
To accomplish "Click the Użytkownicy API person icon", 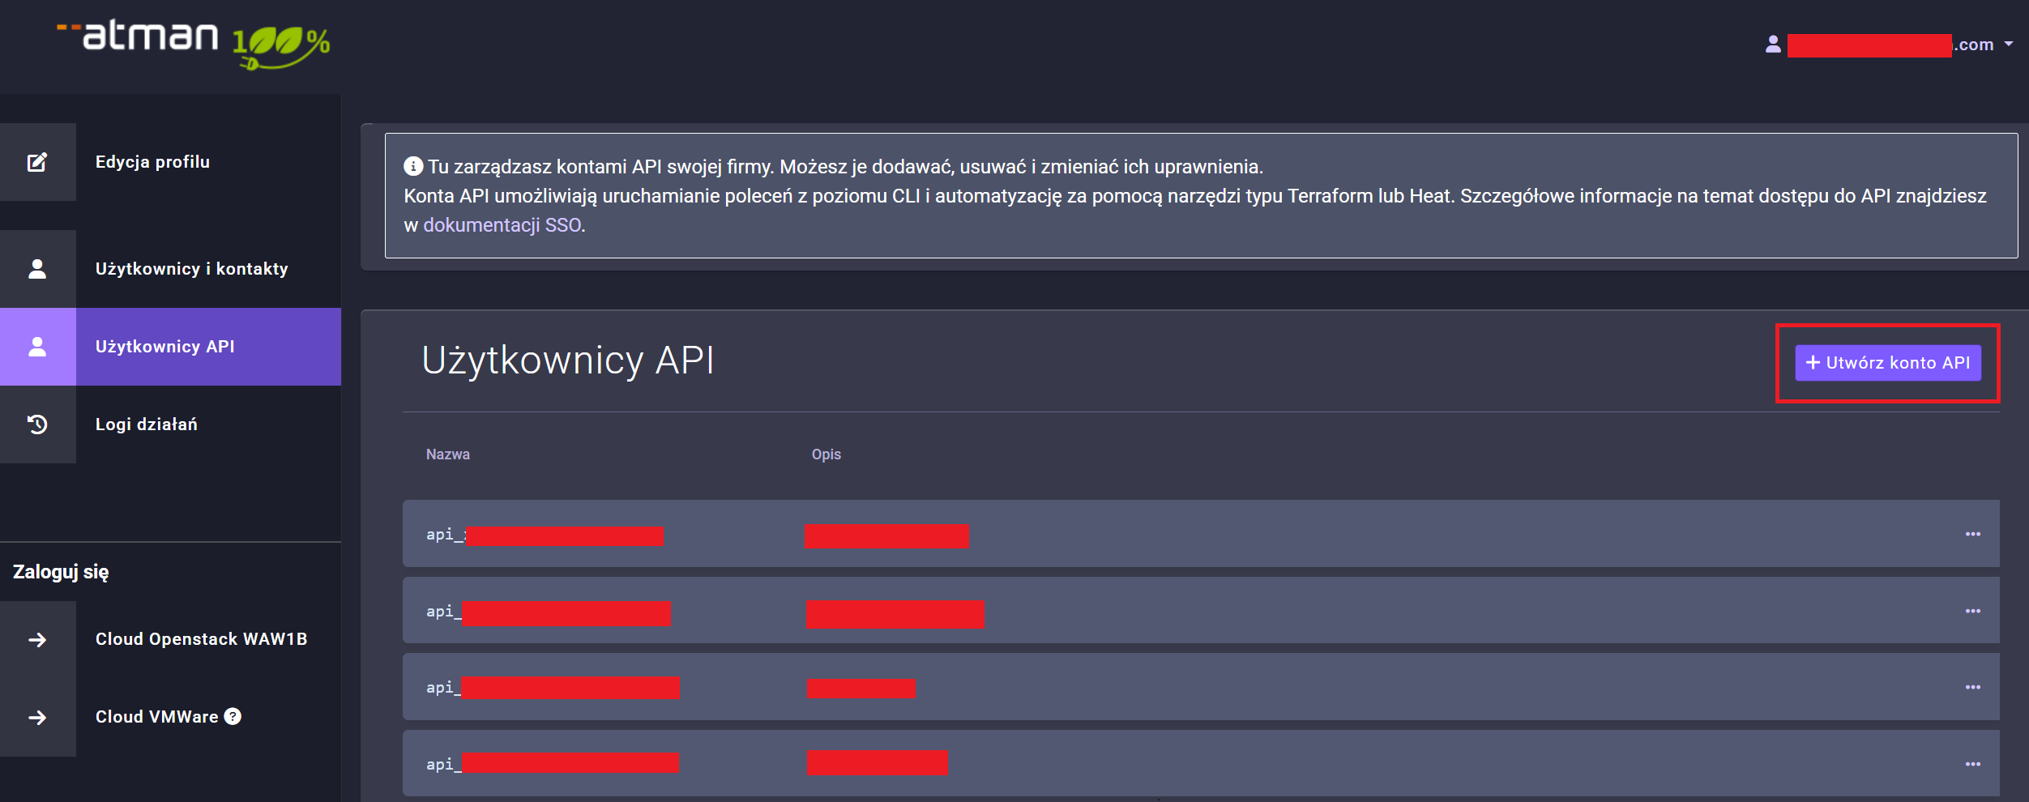I will tap(37, 347).
